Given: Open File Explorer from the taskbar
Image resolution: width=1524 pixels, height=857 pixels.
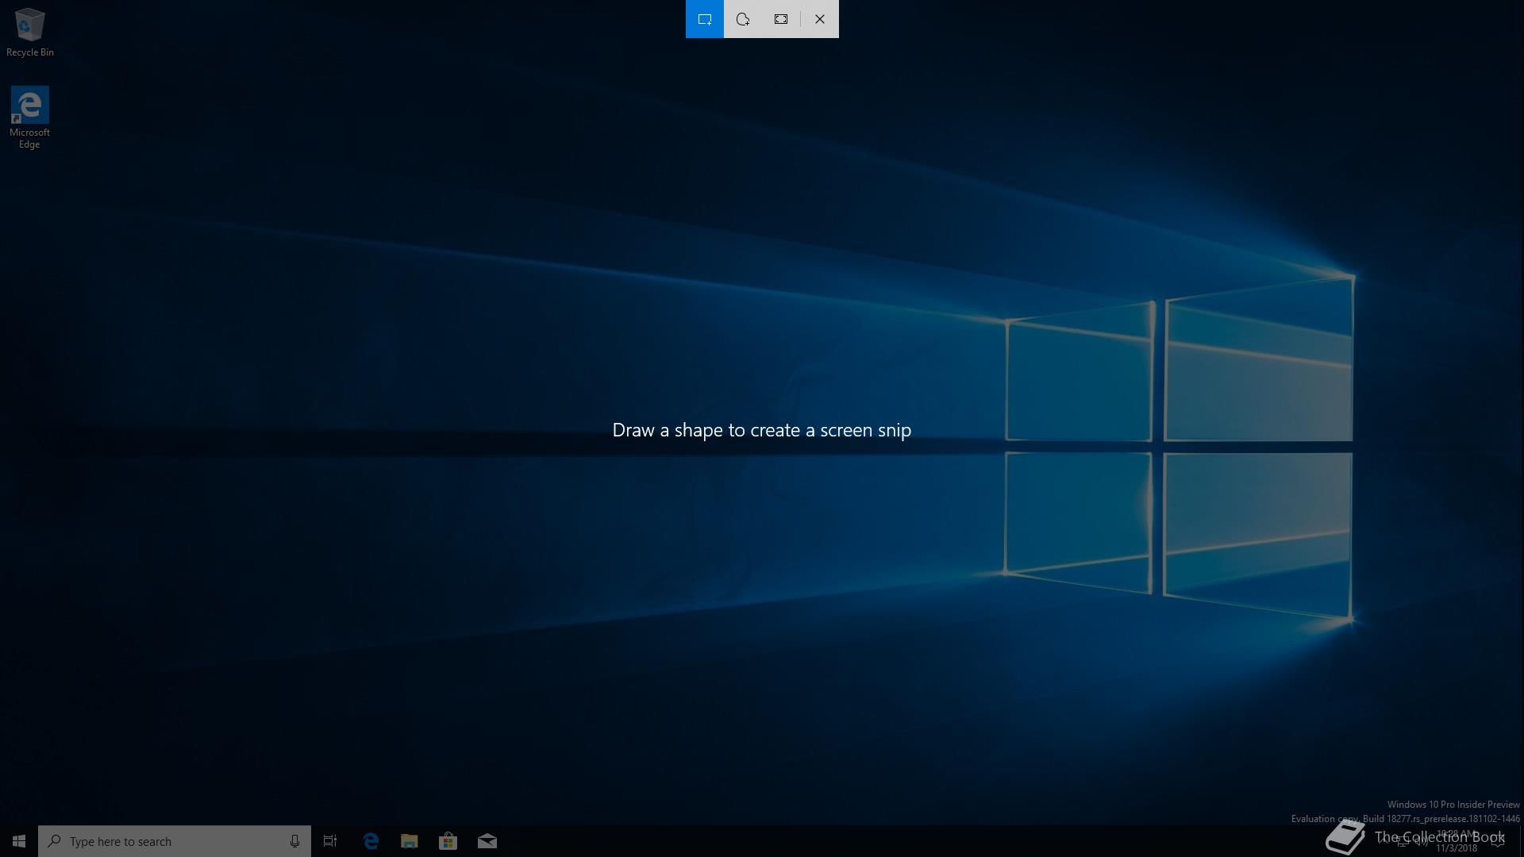Looking at the screenshot, I should [x=410, y=841].
